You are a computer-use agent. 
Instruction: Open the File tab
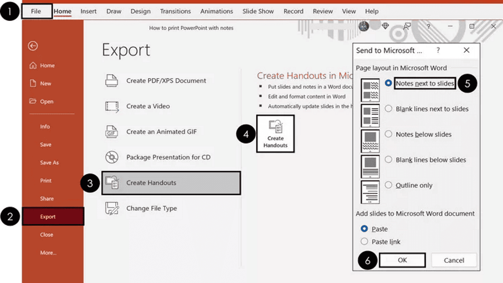click(x=36, y=11)
